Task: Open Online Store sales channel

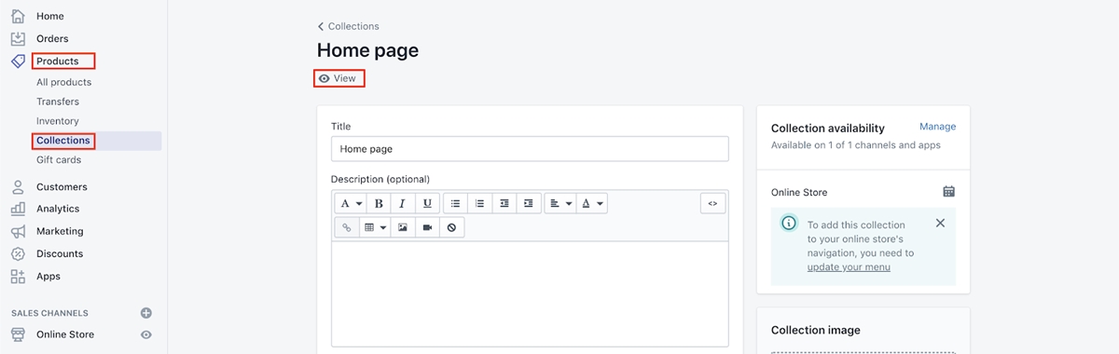Action: point(65,334)
